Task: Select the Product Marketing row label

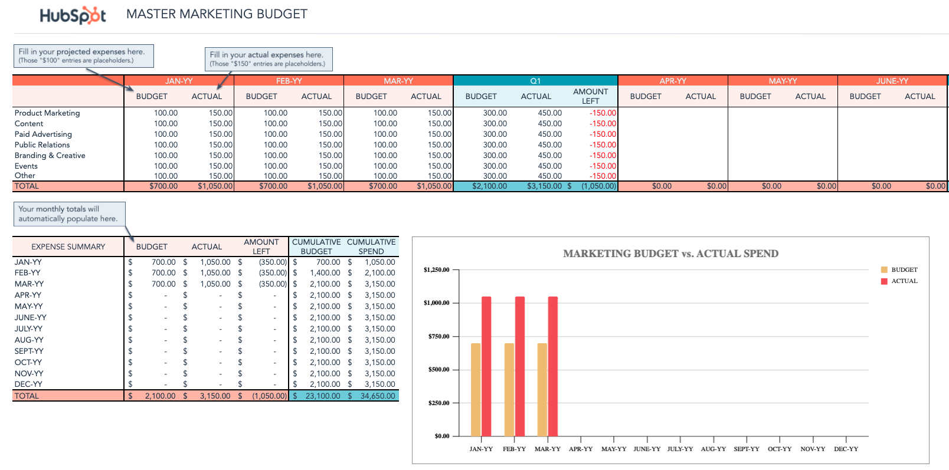Action: click(47, 113)
